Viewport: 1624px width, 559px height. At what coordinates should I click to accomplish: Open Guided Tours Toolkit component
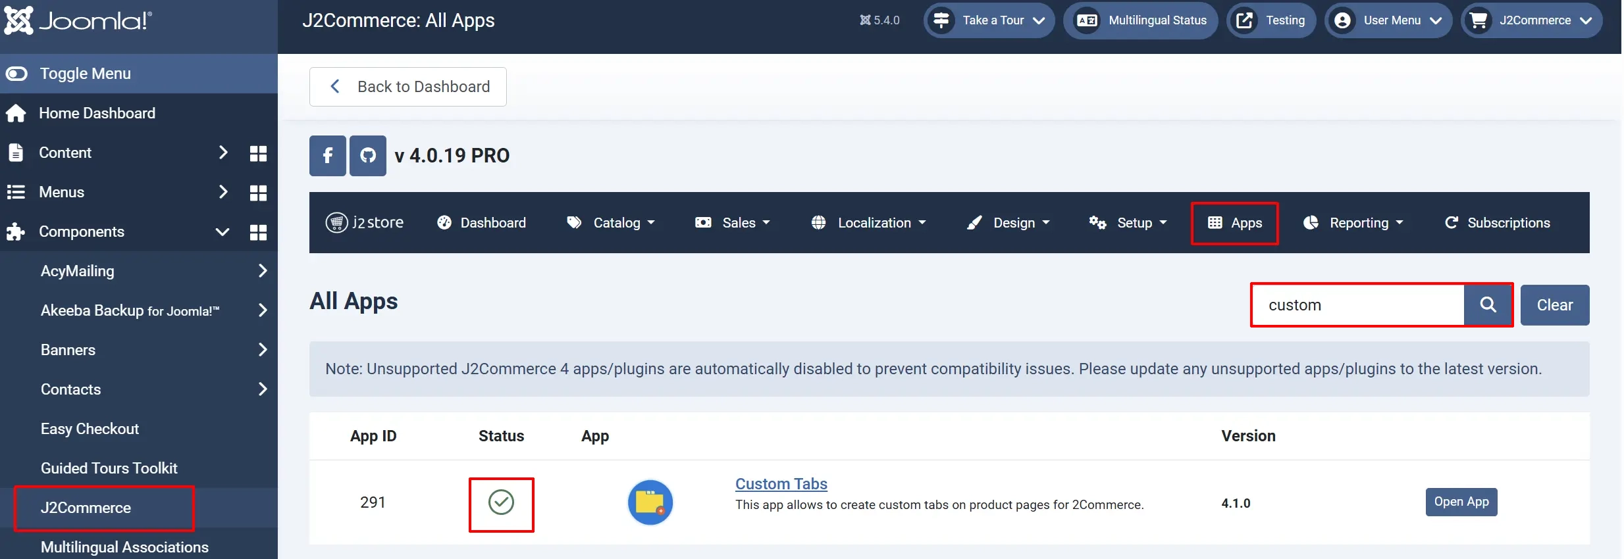109,468
